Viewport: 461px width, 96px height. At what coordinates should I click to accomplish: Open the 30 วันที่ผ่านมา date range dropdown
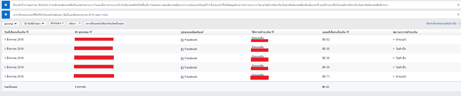(34, 24)
